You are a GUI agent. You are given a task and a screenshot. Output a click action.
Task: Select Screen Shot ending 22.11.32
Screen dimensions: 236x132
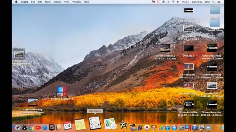[188, 71]
